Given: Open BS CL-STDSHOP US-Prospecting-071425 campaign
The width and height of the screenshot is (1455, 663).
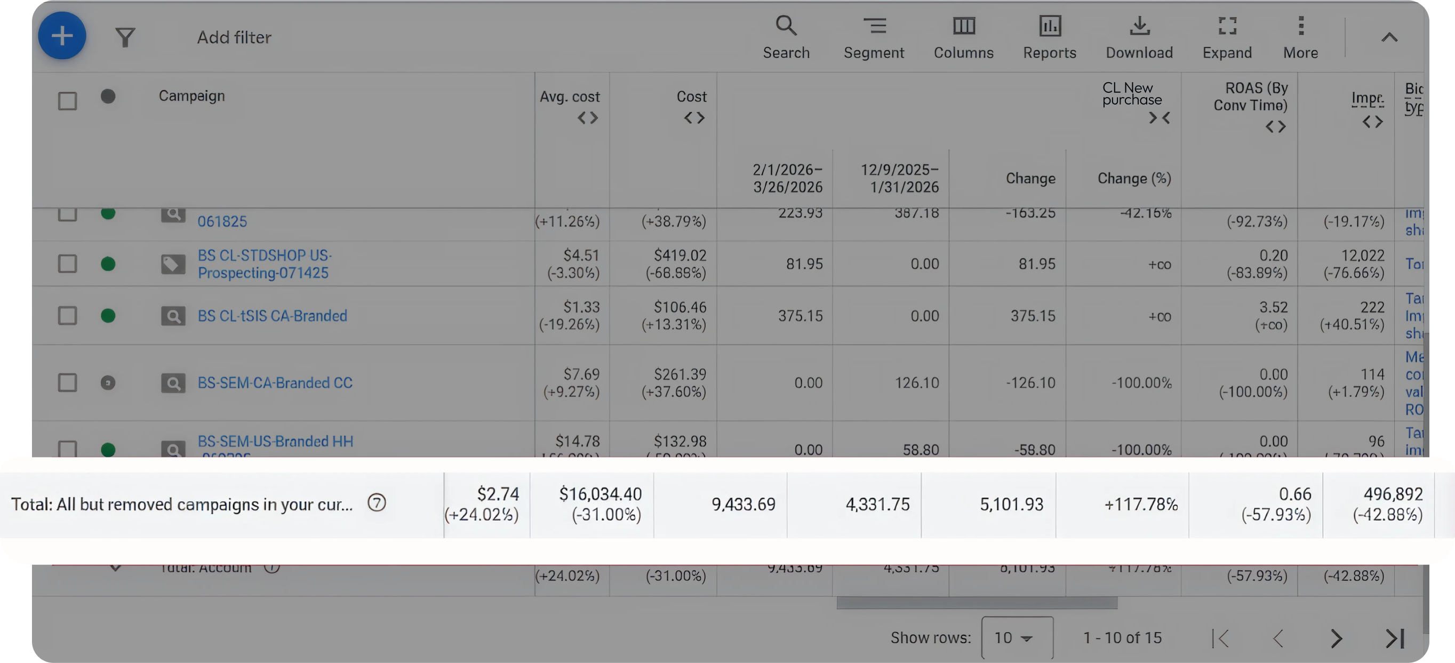Looking at the screenshot, I should 265,263.
